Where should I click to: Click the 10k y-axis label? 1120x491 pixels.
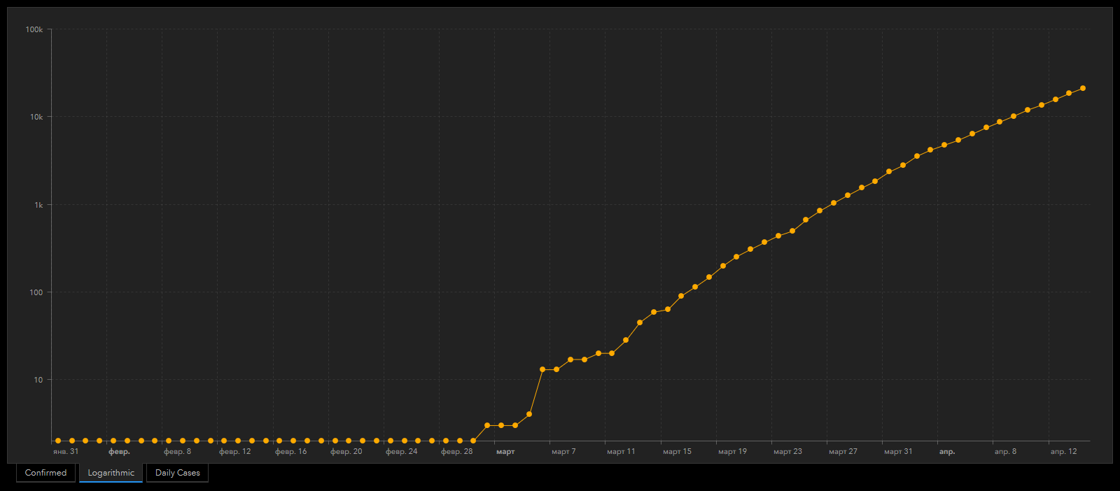36,117
